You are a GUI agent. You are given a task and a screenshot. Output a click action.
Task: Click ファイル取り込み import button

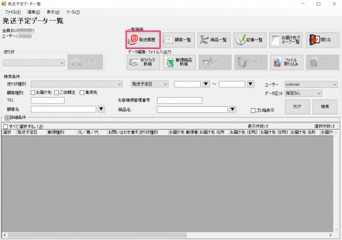click(287, 62)
